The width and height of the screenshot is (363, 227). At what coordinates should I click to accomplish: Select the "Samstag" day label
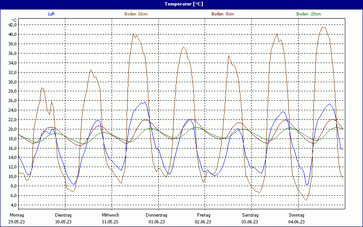[x=250, y=215]
